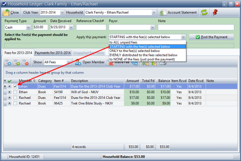Switch to Fees for 2013-2014 tab
The height and width of the screenshot is (161, 241).
(x=18, y=53)
